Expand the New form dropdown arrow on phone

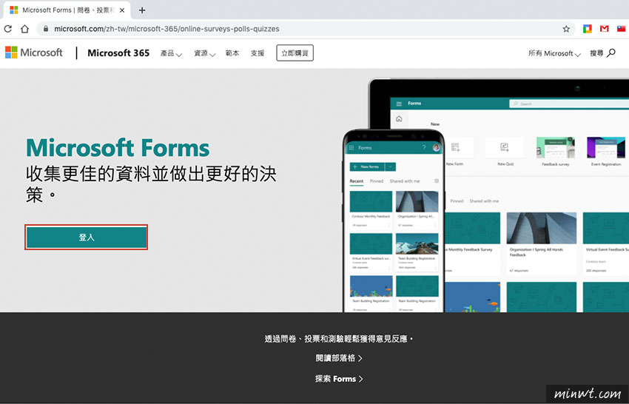(390, 166)
